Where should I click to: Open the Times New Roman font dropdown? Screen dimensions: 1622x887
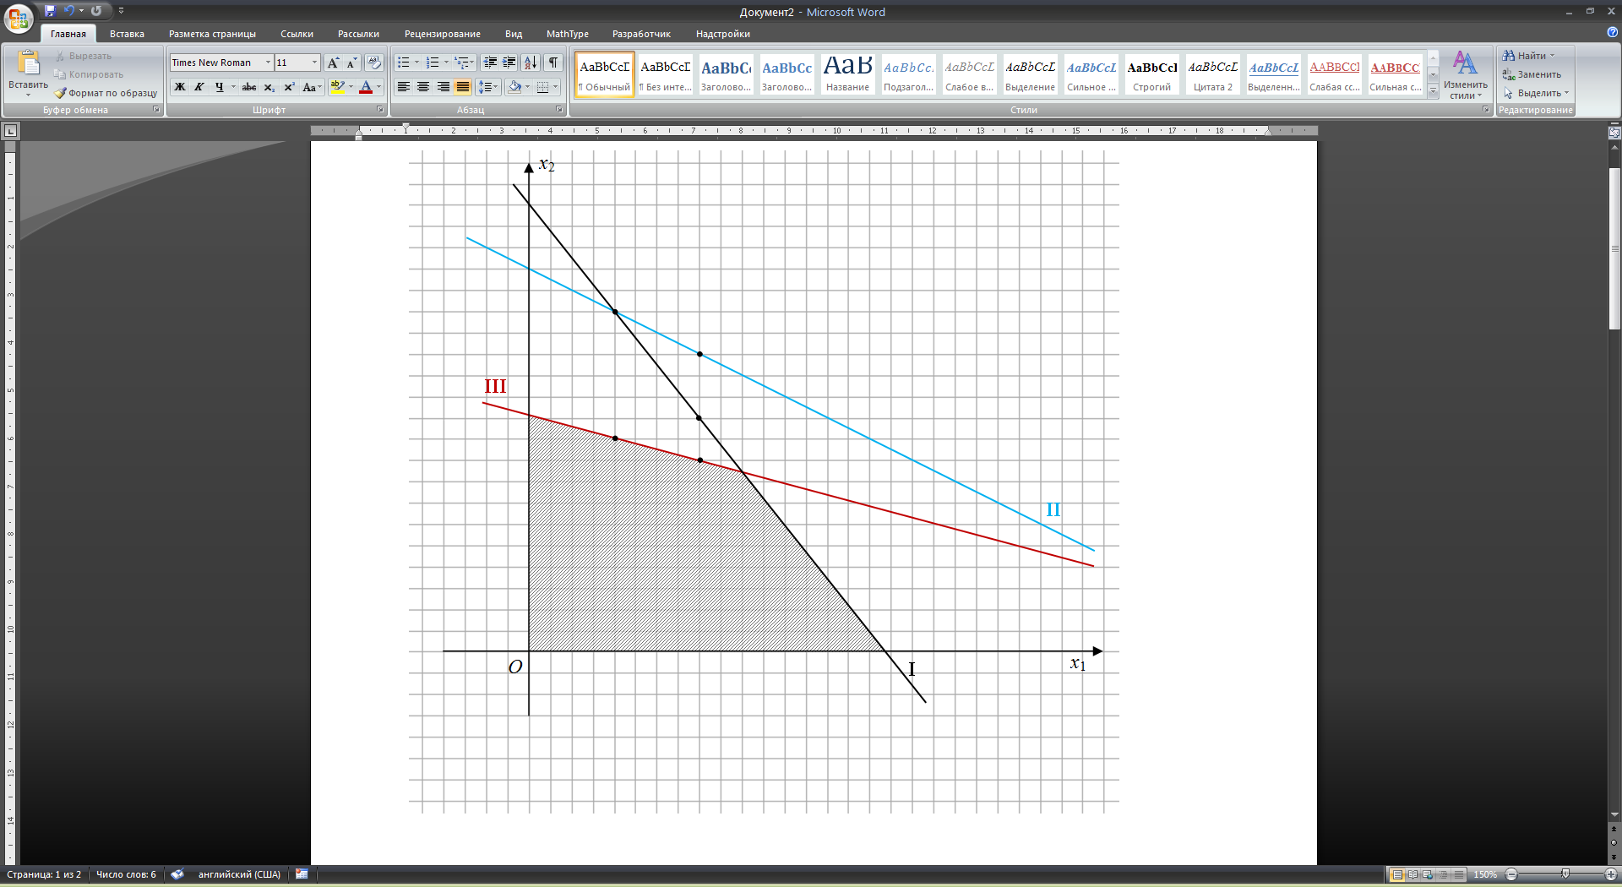click(268, 63)
